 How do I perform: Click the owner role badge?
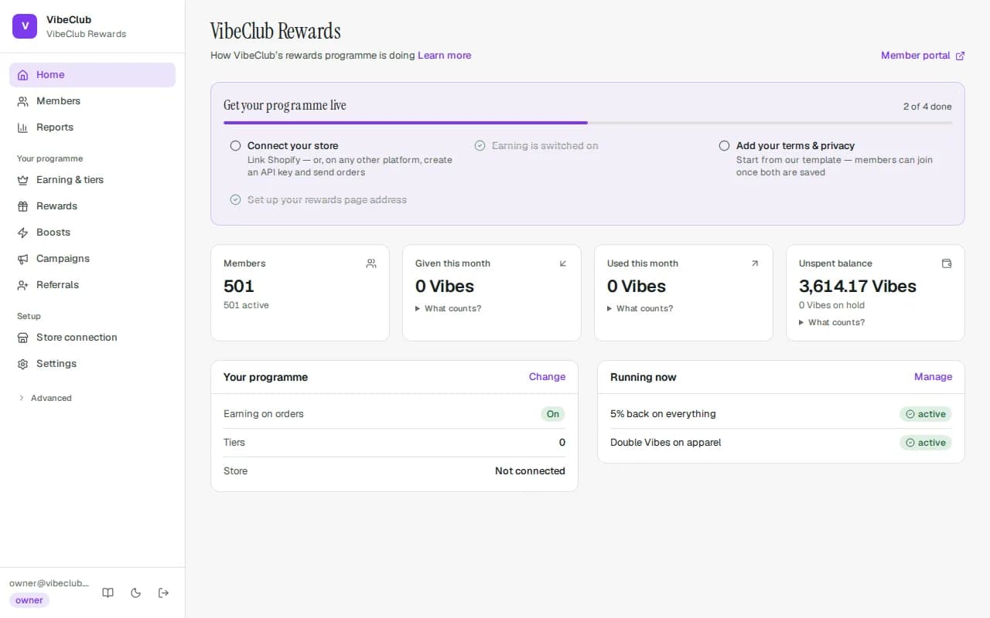click(29, 600)
